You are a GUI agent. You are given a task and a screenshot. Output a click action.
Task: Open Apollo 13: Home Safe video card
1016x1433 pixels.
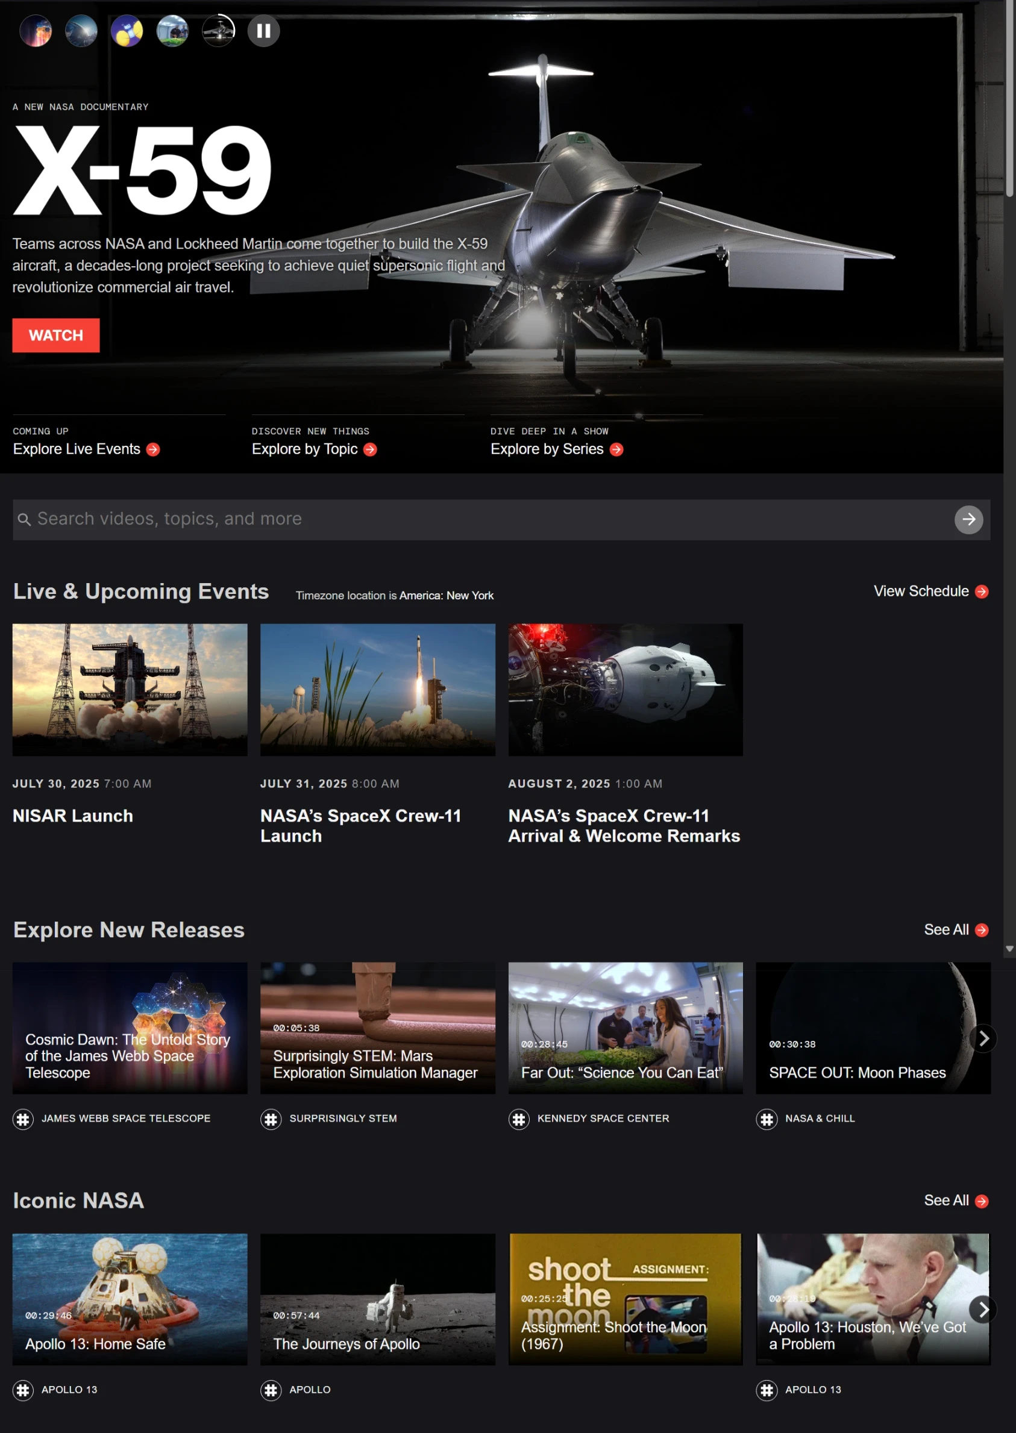[130, 1299]
